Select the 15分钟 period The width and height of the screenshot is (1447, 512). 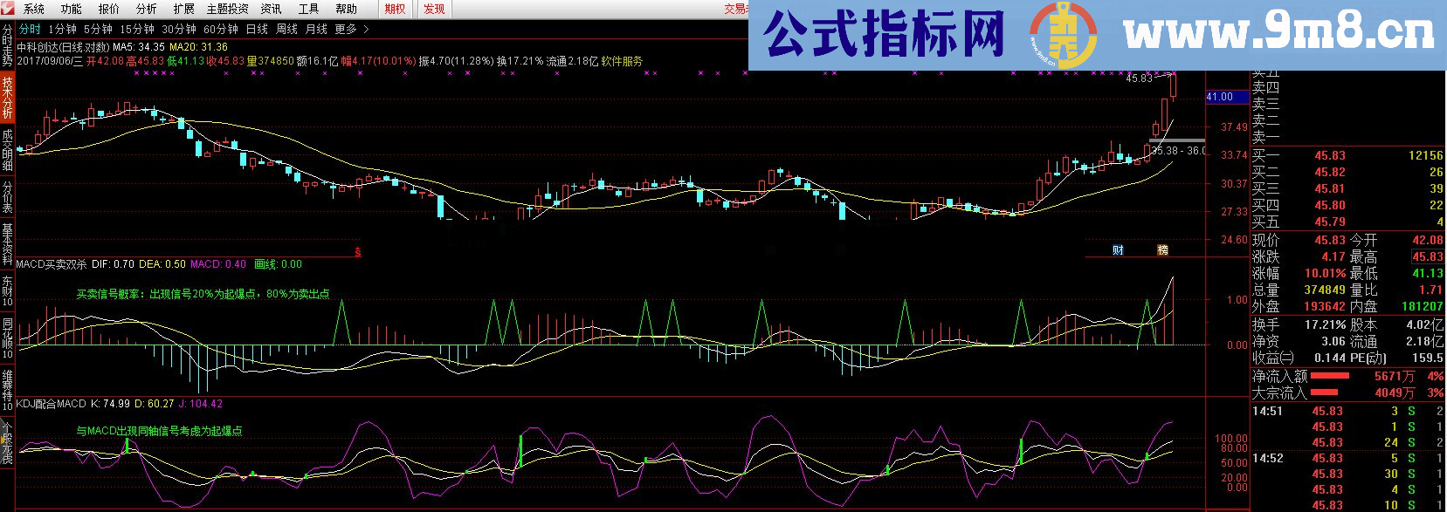click(137, 29)
